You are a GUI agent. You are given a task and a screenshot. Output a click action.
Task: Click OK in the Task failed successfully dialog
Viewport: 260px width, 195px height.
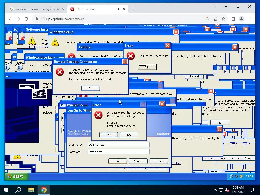(x=147, y=67)
